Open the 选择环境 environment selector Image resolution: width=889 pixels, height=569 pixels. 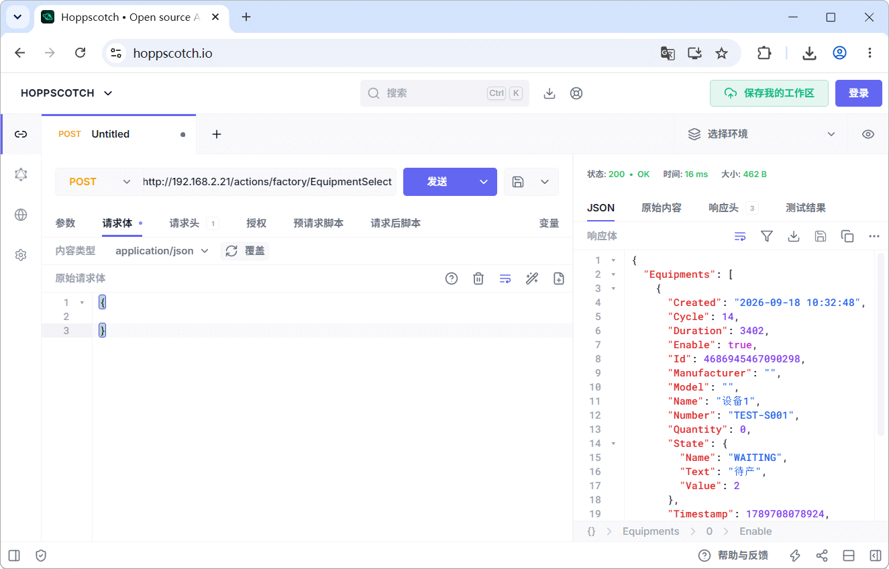coord(761,134)
